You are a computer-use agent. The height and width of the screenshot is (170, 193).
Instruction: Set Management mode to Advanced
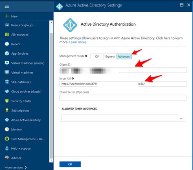click(x=124, y=56)
